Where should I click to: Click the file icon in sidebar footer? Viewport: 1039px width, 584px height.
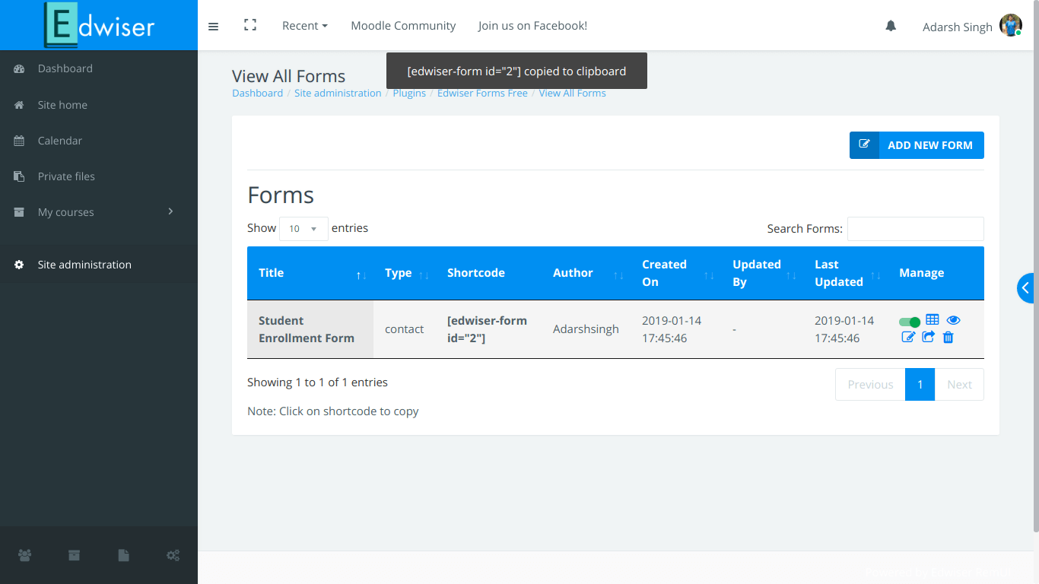(123, 555)
